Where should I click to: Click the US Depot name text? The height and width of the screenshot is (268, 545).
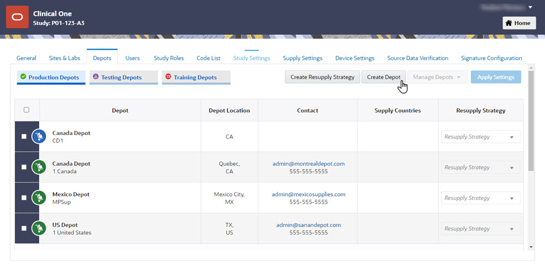click(65, 225)
